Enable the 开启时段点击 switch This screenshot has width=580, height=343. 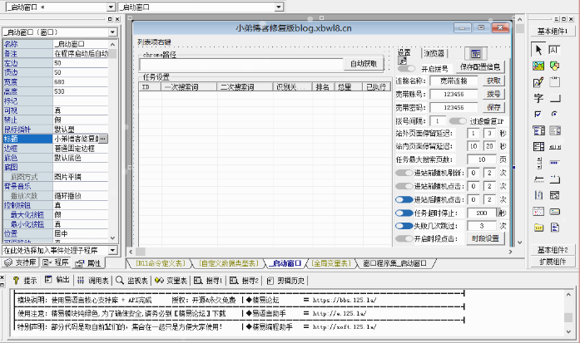404,238
